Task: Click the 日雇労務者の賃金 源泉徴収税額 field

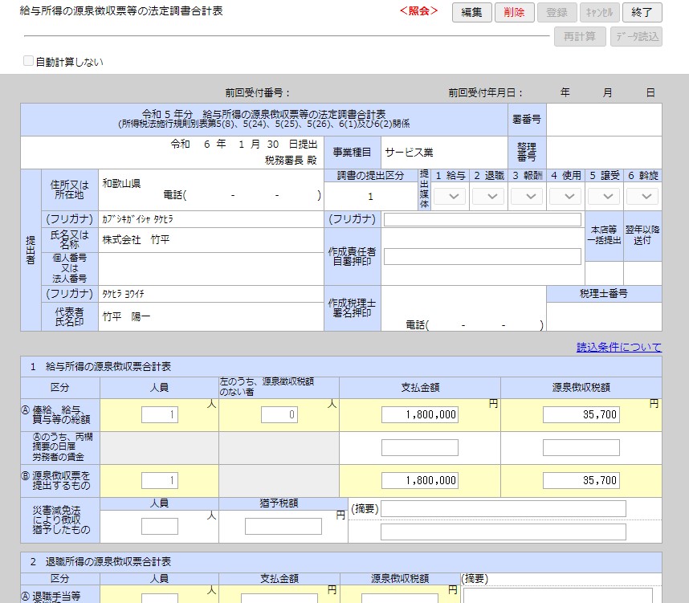Action: [x=581, y=448]
